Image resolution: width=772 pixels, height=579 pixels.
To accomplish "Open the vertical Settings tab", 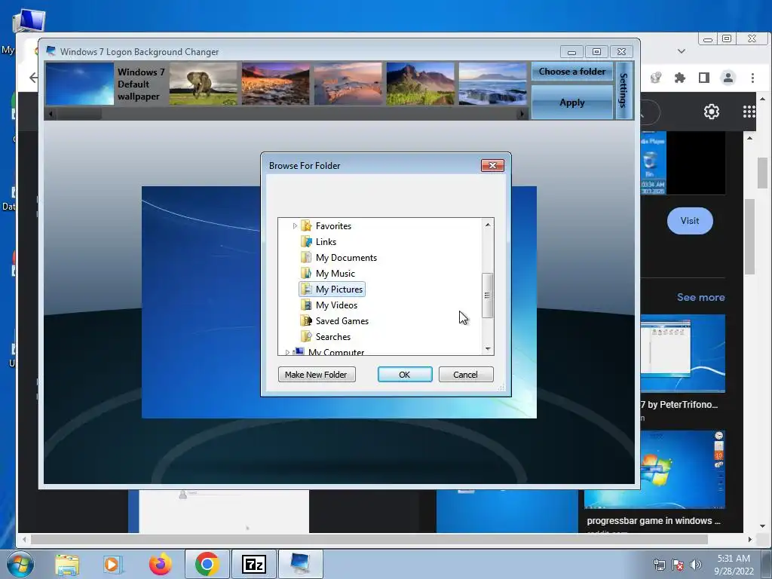I will click(623, 90).
